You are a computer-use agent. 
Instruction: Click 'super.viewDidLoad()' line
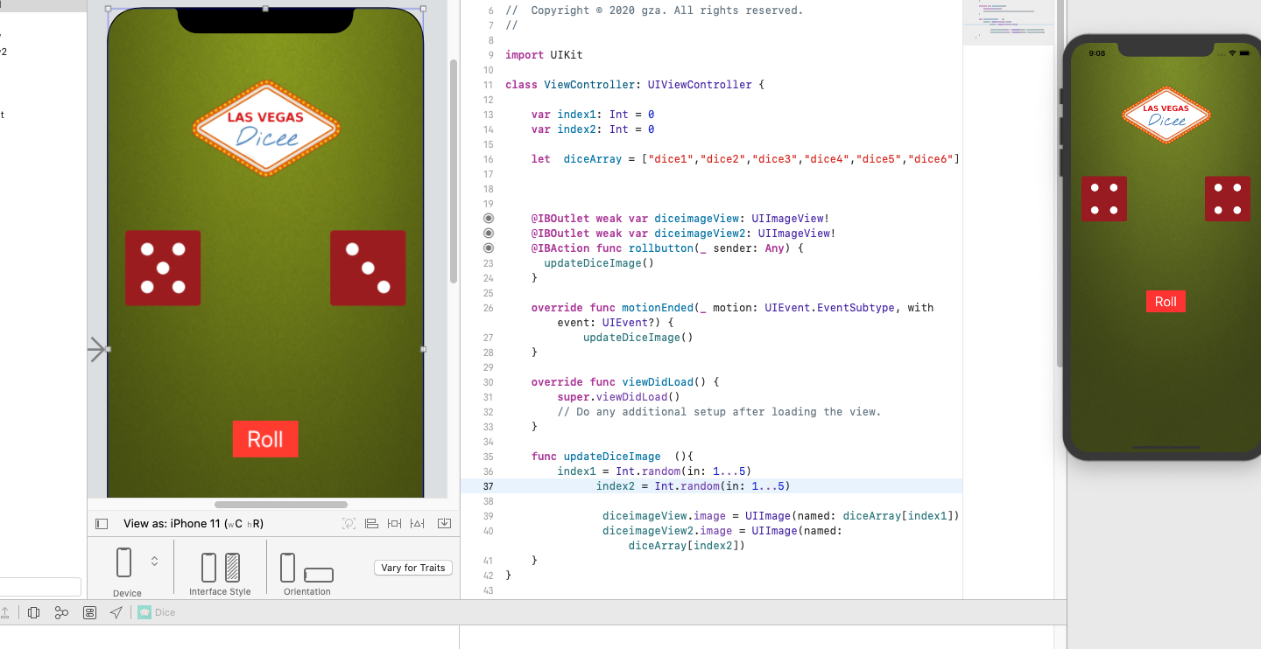pos(619,397)
